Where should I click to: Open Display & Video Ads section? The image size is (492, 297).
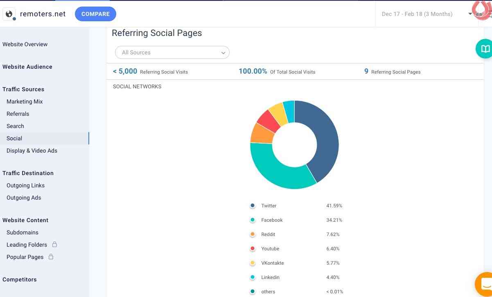(x=32, y=151)
